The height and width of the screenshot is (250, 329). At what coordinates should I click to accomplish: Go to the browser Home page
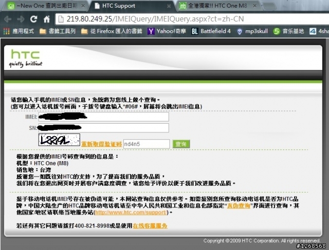[47, 20]
